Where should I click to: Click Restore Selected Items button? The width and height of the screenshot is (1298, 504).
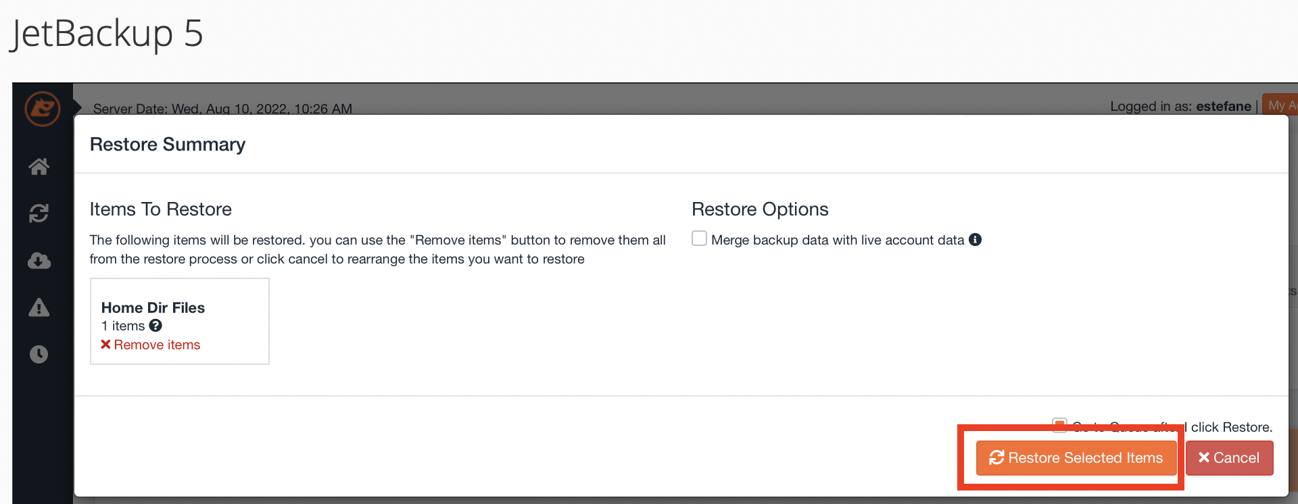point(1076,458)
